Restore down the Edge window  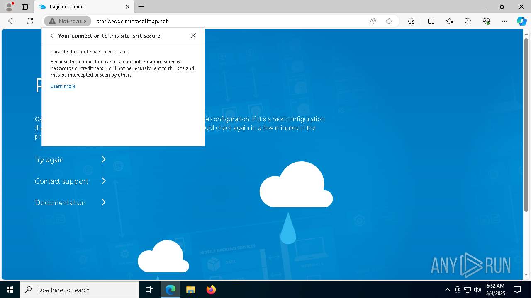point(502,7)
